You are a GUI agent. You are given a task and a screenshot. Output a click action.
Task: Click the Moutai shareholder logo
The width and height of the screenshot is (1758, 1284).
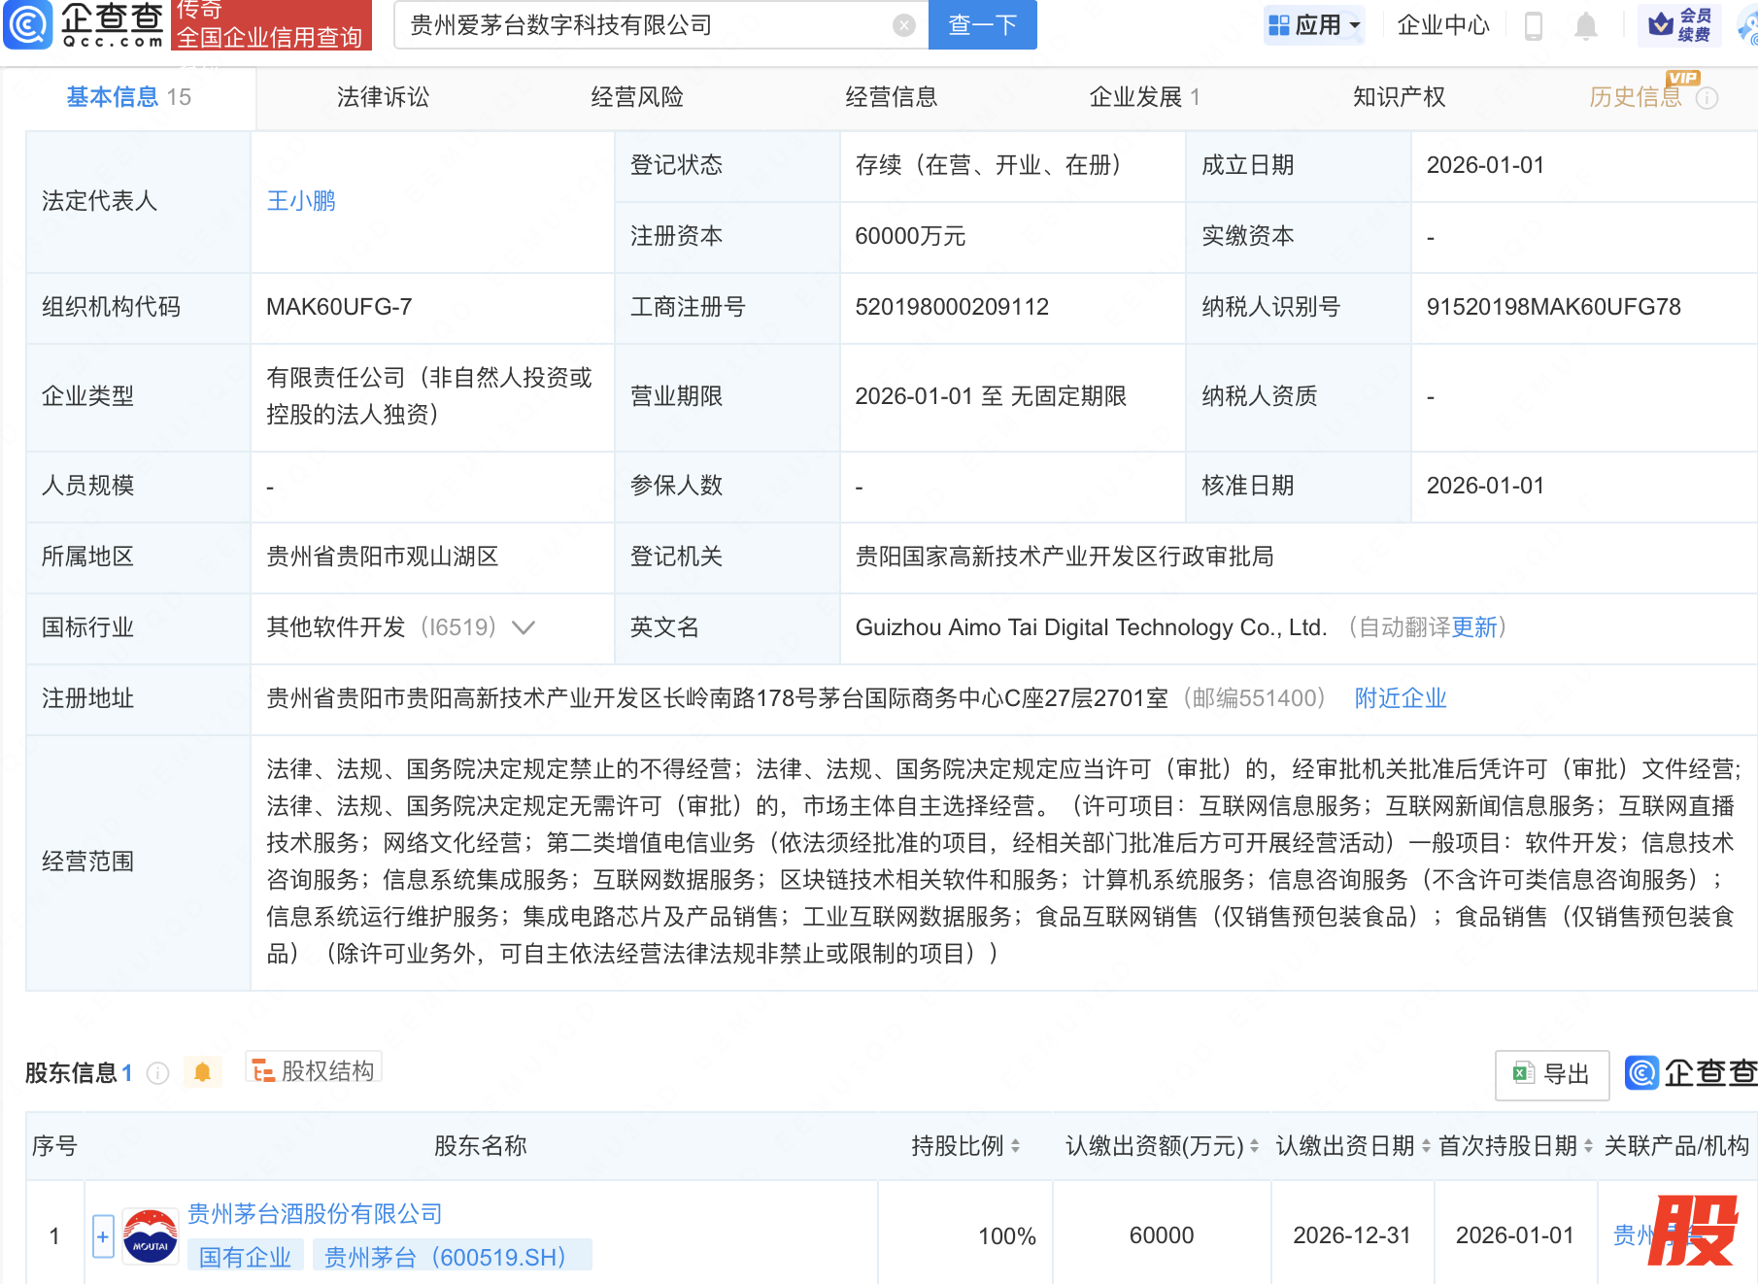tap(151, 1236)
